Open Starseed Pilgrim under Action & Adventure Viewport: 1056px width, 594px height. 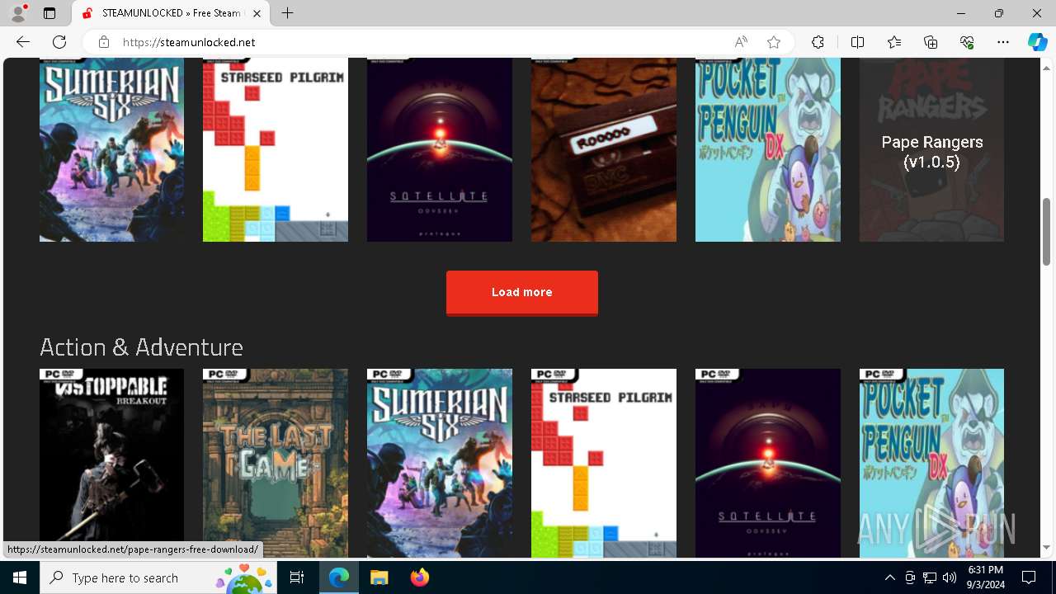pos(604,463)
